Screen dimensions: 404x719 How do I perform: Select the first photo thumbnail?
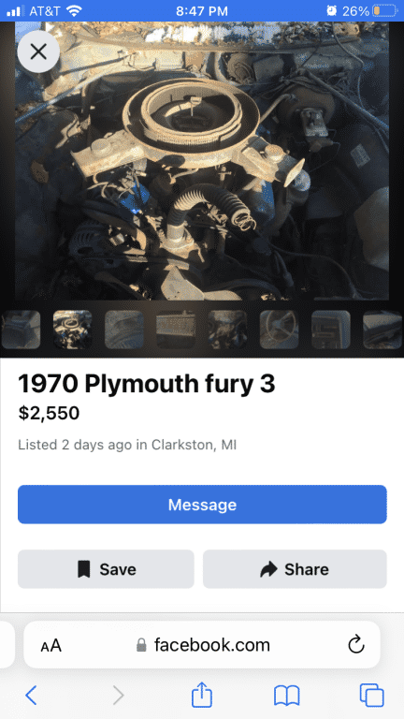pyautogui.click(x=21, y=330)
